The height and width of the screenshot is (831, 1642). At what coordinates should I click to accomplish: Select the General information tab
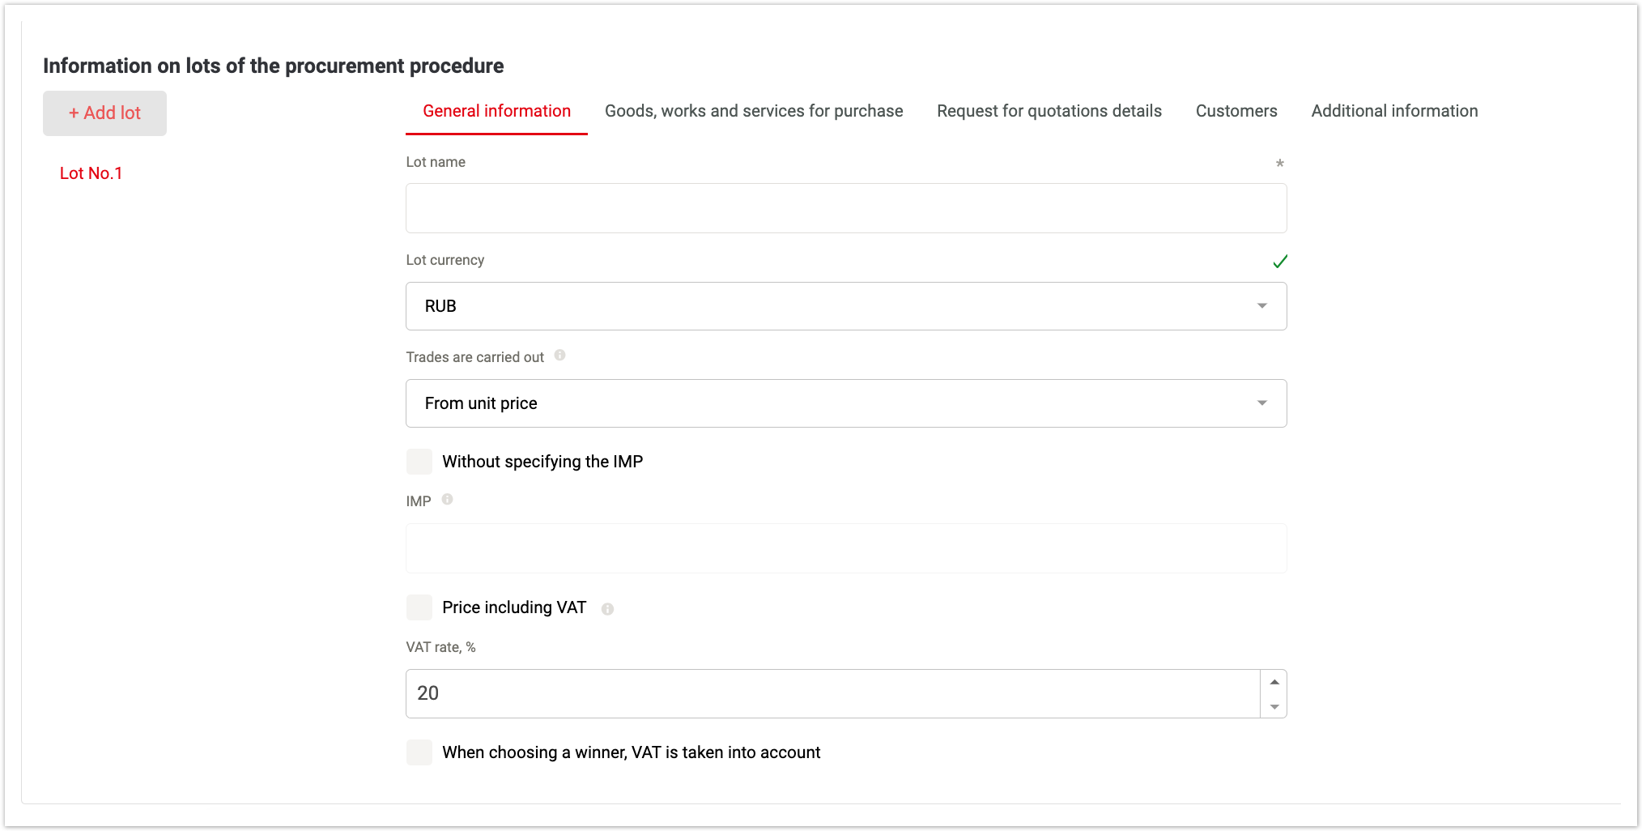tap(496, 112)
